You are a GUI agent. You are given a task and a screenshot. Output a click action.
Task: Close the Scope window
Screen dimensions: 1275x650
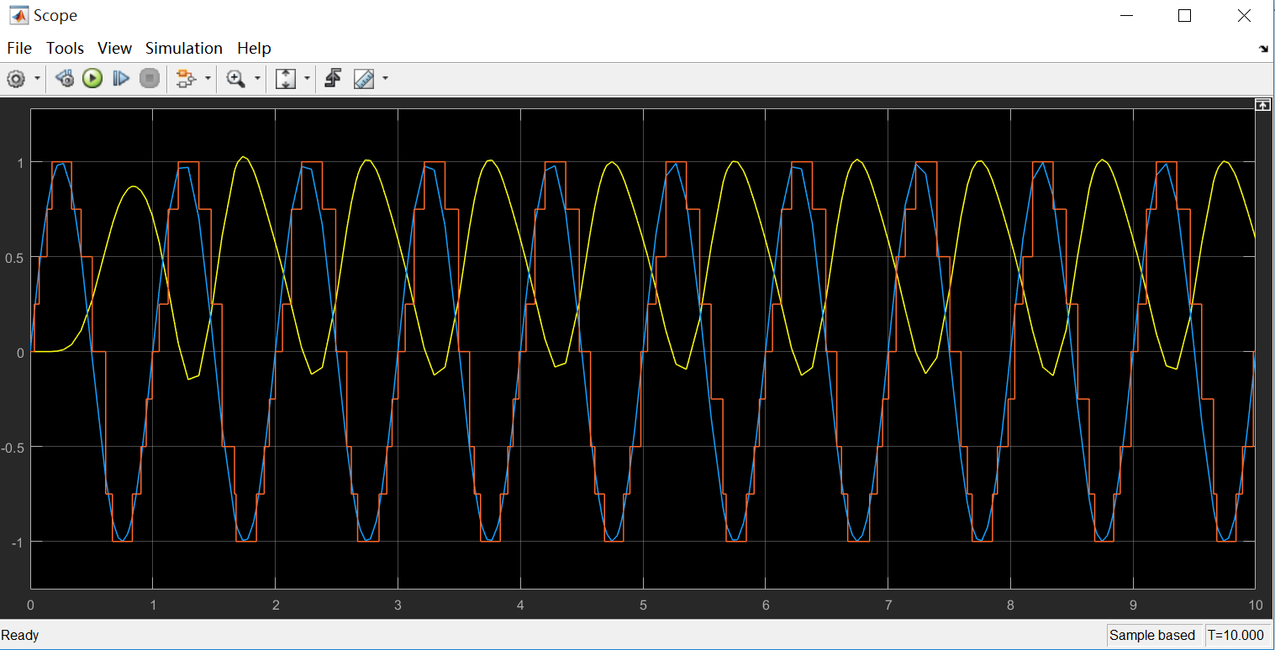click(1245, 15)
